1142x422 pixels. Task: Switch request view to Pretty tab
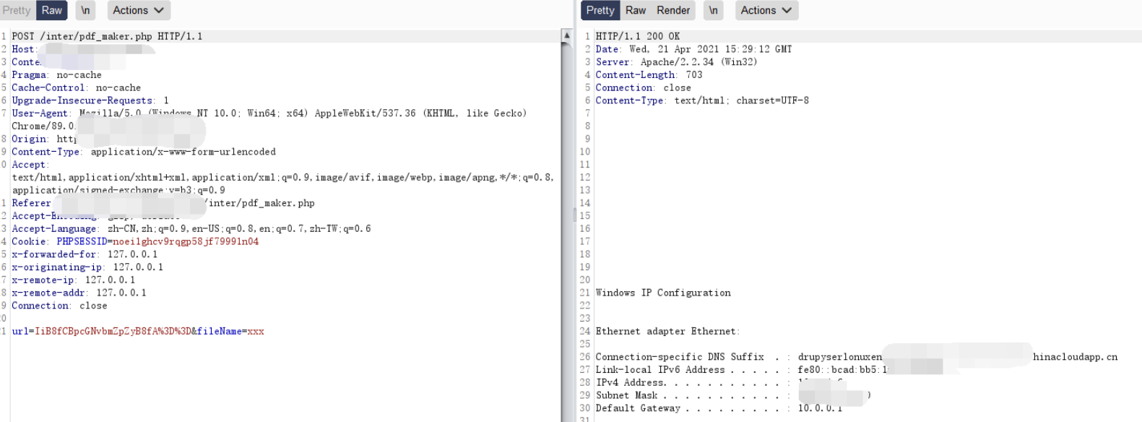[x=17, y=10]
